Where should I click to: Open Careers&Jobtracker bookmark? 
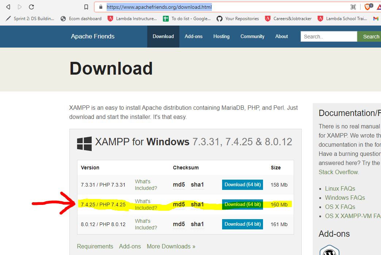click(289, 19)
